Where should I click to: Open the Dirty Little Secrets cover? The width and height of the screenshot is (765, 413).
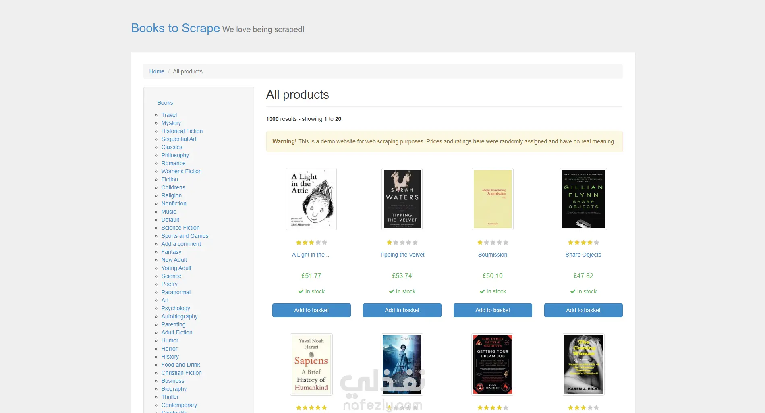click(492, 364)
